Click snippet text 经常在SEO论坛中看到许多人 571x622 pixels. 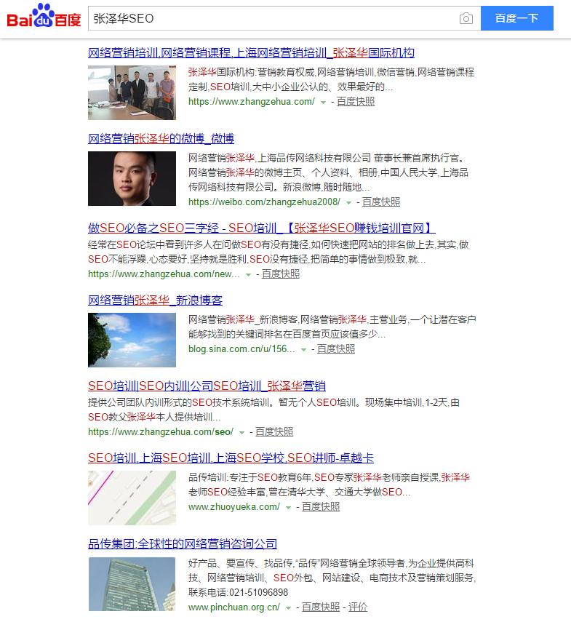click(x=161, y=244)
